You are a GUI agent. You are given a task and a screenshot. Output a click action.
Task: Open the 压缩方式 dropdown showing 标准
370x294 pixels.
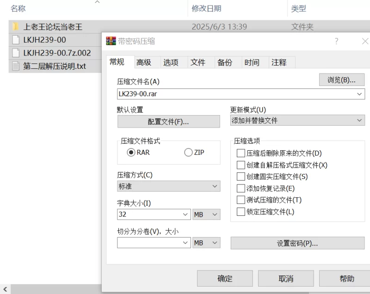coord(169,186)
